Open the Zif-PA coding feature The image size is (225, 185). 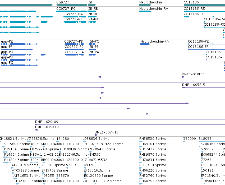pos(93,55)
